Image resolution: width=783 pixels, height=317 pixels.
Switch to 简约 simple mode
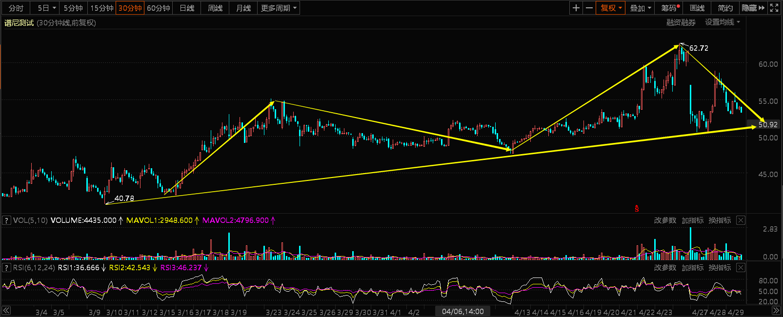pos(725,8)
